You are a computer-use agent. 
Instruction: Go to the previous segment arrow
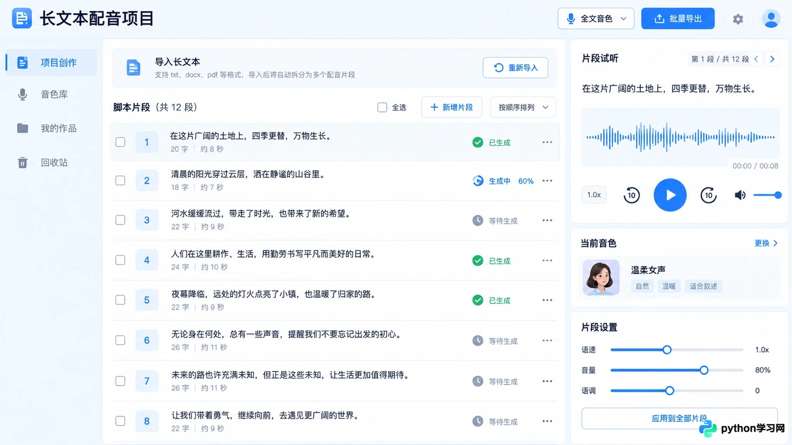757,59
